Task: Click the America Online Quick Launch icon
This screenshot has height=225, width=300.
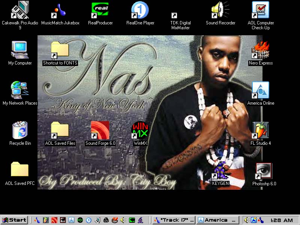Action: click(x=71, y=220)
